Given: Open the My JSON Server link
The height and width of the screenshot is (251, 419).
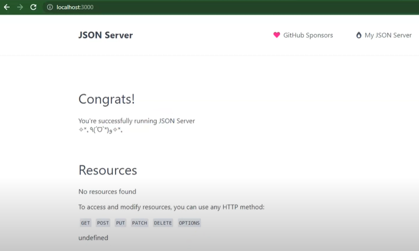Looking at the screenshot, I should [388, 35].
